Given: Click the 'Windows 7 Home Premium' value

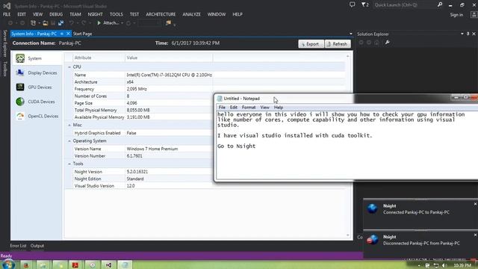Looking at the screenshot, I should point(152,149).
